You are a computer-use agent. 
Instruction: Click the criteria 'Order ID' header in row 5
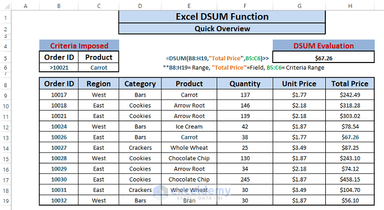click(x=59, y=57)
